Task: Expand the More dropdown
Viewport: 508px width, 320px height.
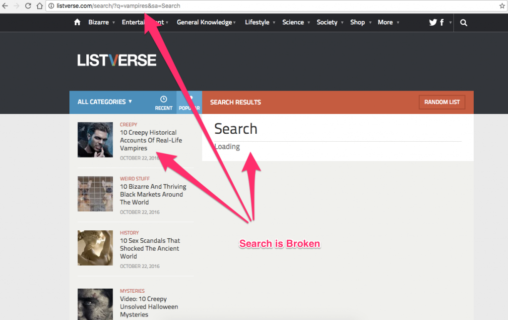Action: tap(385, 22)
